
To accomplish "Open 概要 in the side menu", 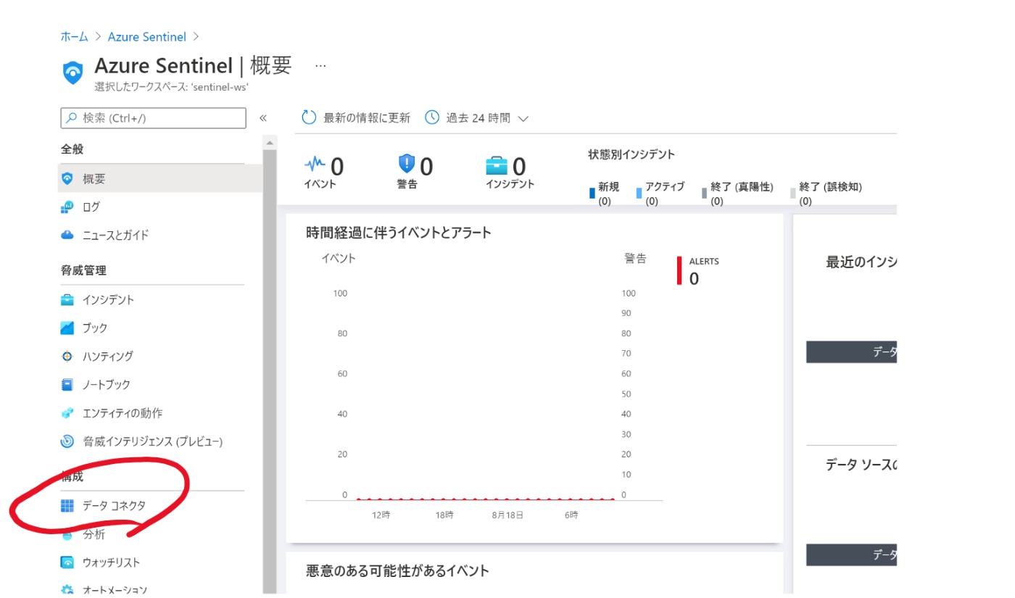I will click(x=160, y=178).
